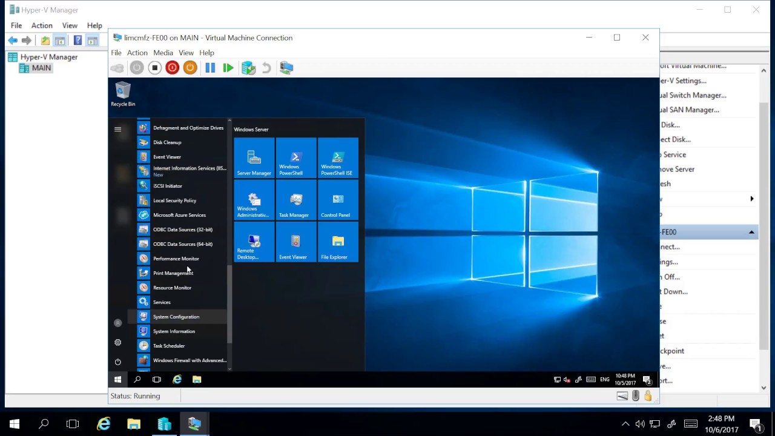Viewport: 775px width, 436px height.
Task: Open the Media menu
Action: click(163, 53)
